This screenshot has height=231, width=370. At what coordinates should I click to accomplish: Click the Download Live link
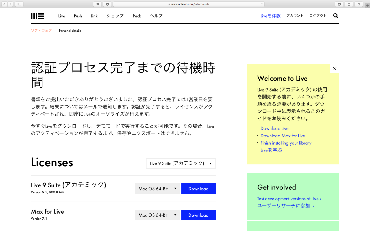pyautogui.click(x=275, y=128)
